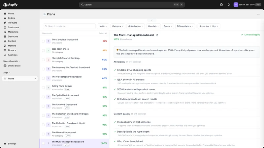Check the box for zaza zoom shoes
Screen dimensions: 264x148
[x=43, y=51]
